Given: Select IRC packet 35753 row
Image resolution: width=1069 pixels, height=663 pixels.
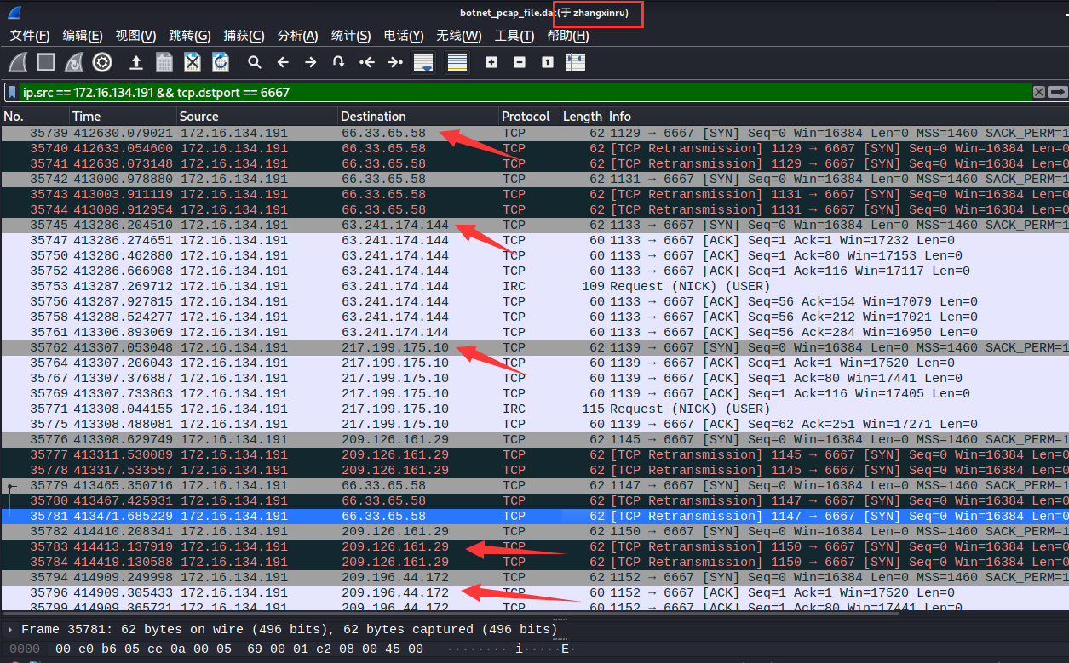Looking at the screenshot, I should tap(534, 286).
